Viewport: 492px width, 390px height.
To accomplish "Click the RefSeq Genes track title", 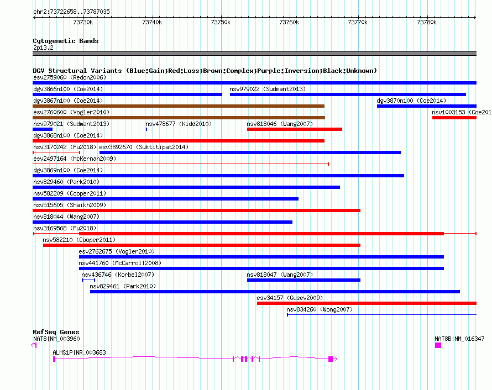I will [x=56, y=332].
